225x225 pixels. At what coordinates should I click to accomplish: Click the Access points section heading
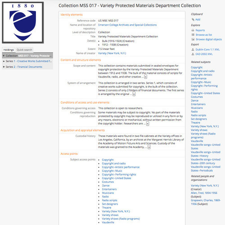(x=69, y=154)
